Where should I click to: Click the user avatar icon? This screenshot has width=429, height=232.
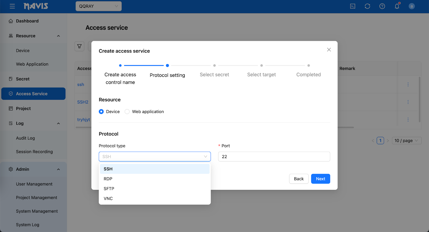(412, 6)
